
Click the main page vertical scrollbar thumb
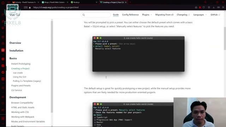click(x=225, y=38)
